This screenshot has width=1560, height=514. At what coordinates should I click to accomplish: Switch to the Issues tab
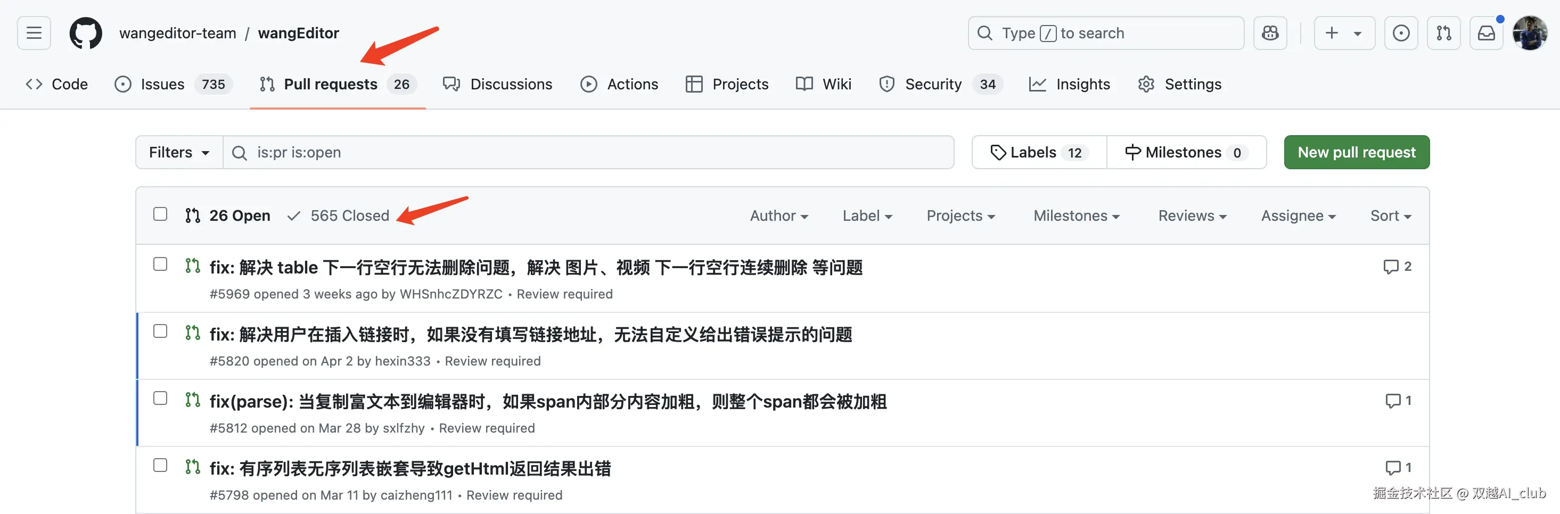coord(173,84)
